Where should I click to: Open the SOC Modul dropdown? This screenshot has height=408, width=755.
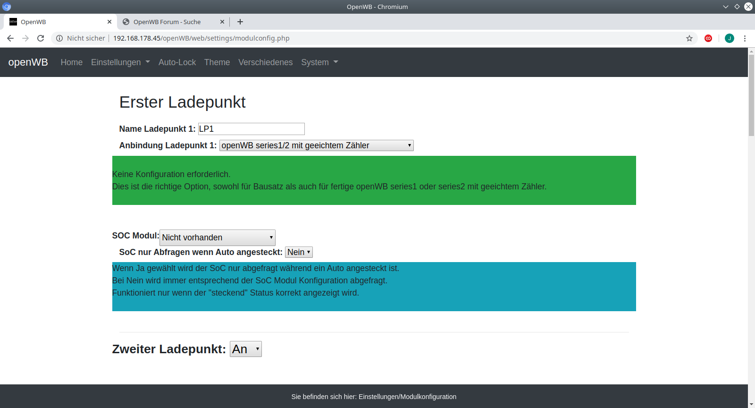coord(218,238)
